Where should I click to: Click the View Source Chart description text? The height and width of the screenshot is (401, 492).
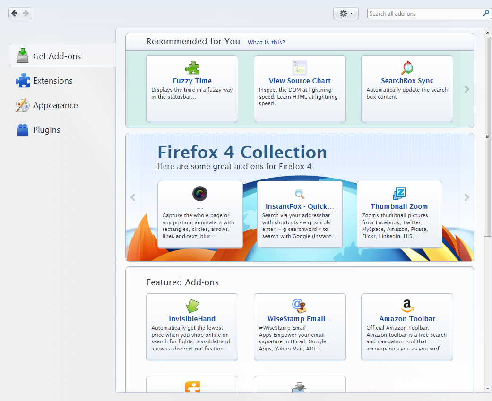pyautogui.click(x=298, y=96)
